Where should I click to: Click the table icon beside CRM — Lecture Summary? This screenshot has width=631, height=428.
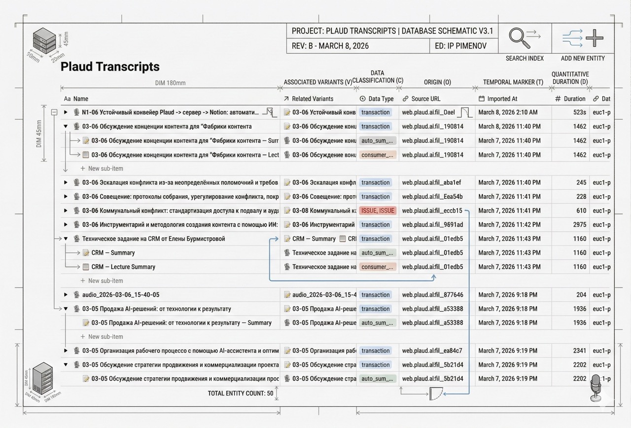click(x=86, y=267)
